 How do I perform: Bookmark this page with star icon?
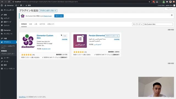pyautogui.click(x=149, y=2)
